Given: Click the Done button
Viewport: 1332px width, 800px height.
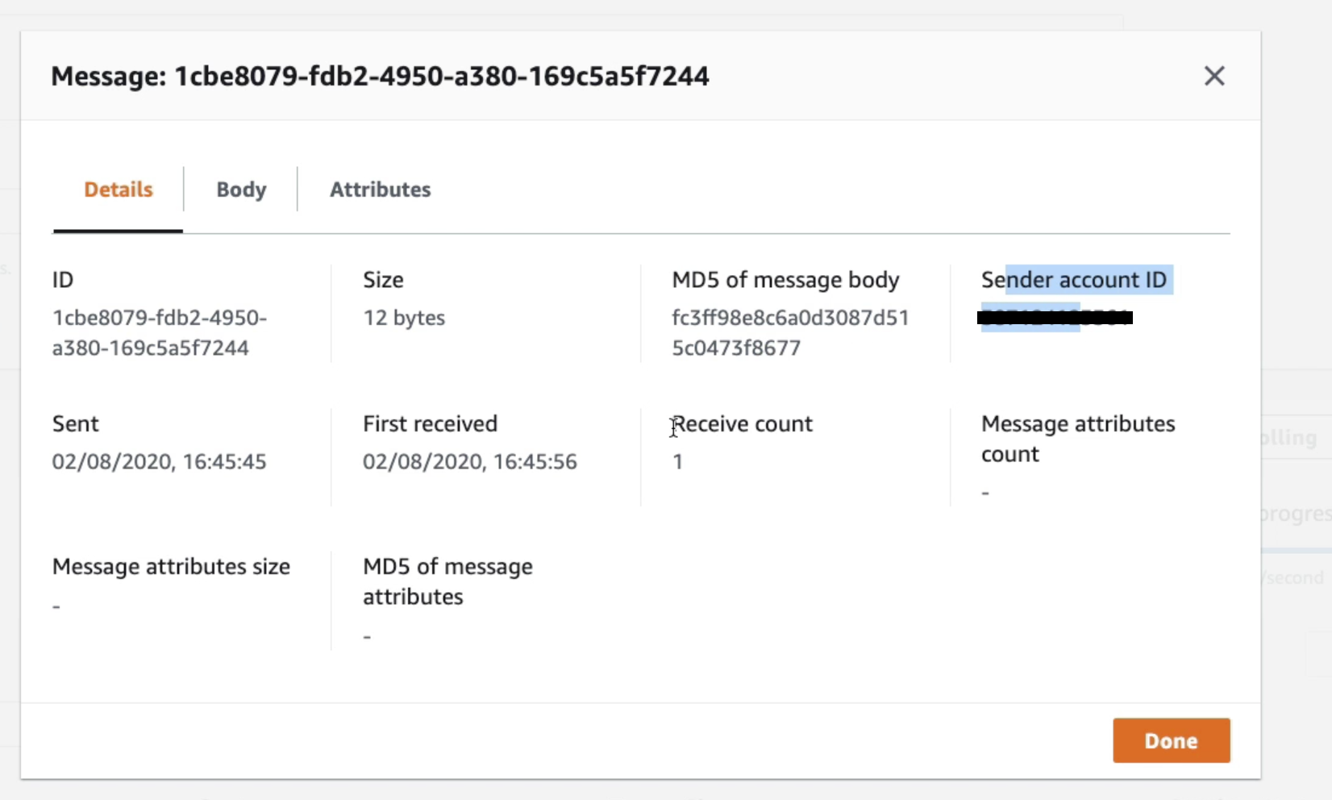Looking at the screenshot, I should click(1172, 740).
